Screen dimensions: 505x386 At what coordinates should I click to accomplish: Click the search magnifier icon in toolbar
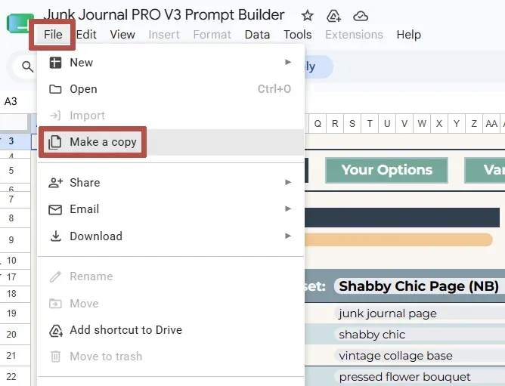[x=27, y=66]
